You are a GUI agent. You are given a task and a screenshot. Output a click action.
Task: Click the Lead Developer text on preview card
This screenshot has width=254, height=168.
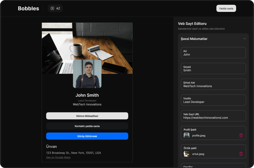coord(87,101)
